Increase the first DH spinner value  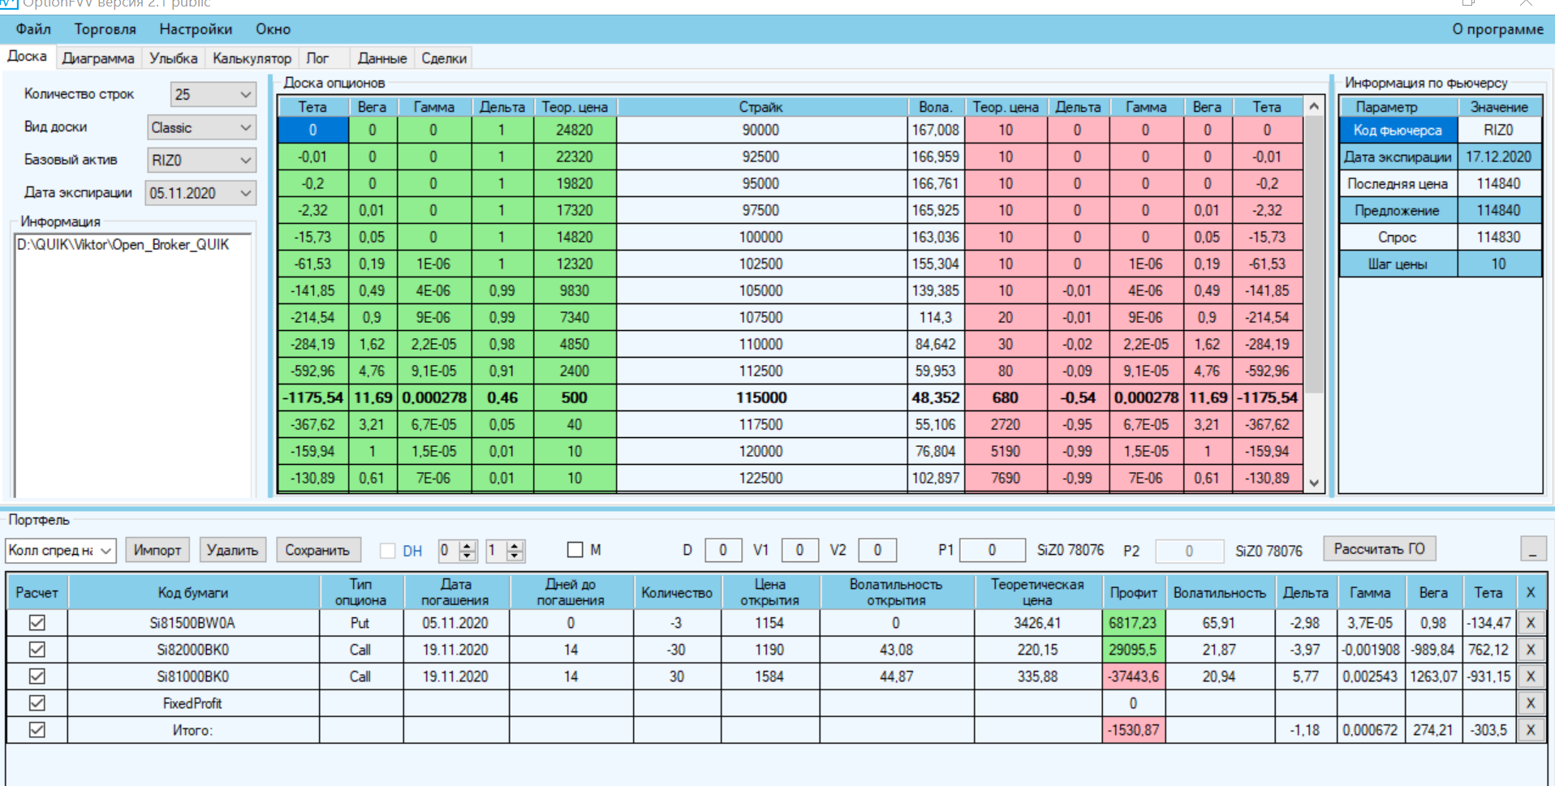pos(467,545)
